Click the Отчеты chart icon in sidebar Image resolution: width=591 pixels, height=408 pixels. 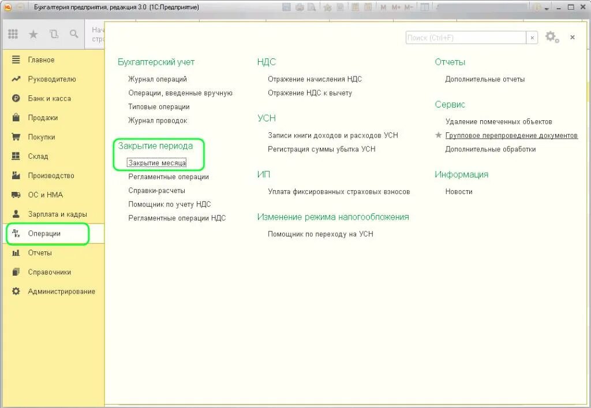coord(16,253)
